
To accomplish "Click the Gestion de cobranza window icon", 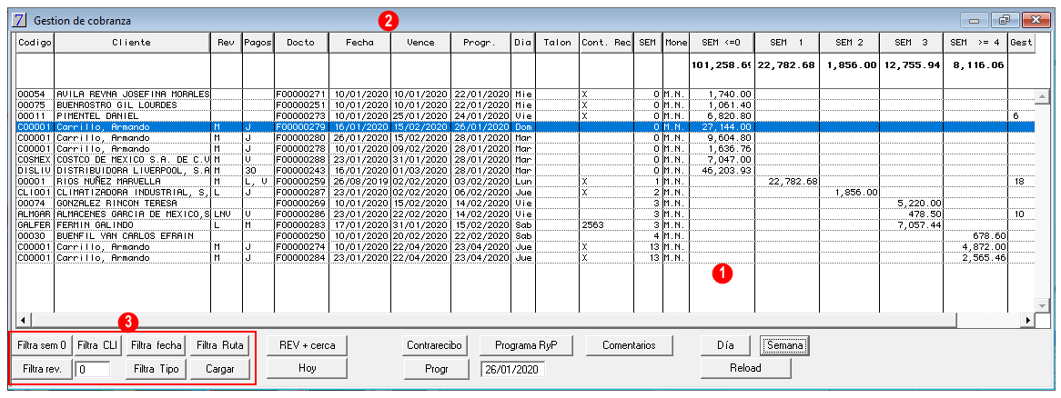I will click(x=21, y=20).
